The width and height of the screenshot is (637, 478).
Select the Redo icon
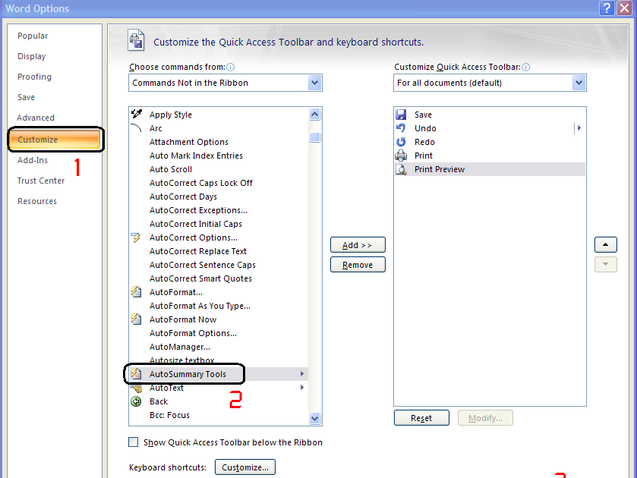coord(401,141)
